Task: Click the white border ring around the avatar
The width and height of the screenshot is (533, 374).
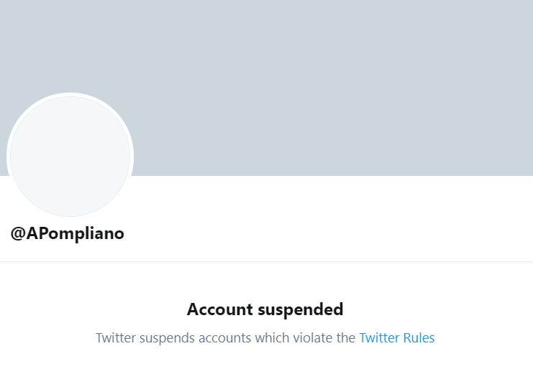Action: coord(70,95)
